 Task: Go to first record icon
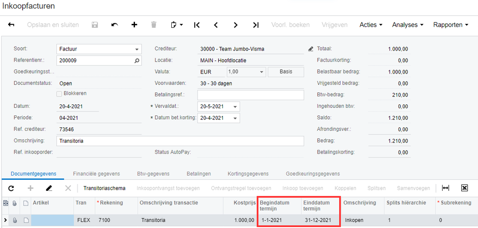[197, 25]
